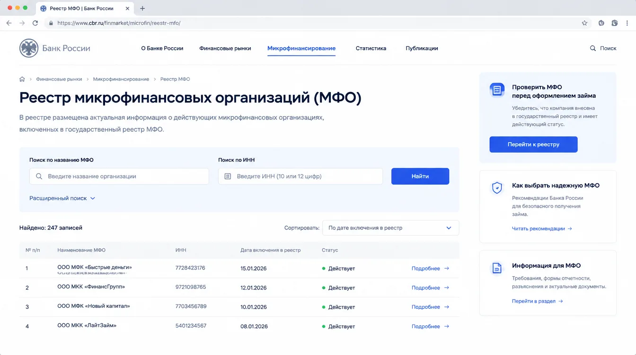Close the Реестр МФО browser tab
The height and width of the screenshot is (355, 636).
128,8
